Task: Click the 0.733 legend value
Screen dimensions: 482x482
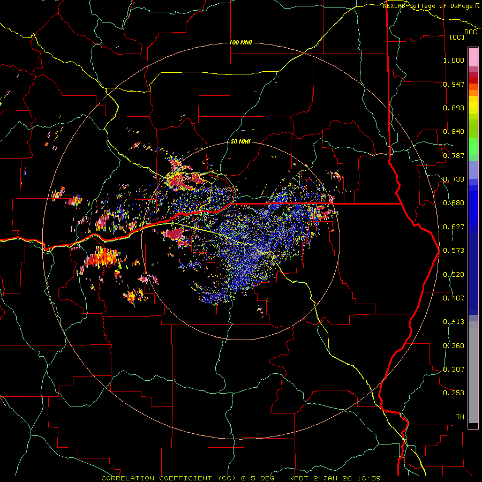Action: (454, 179)
